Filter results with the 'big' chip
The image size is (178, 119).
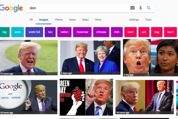pyautogui.click(x=4, y=32)
